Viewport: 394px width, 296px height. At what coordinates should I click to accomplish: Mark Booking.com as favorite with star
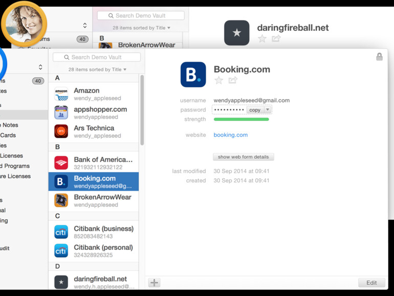tap(218, 80)
